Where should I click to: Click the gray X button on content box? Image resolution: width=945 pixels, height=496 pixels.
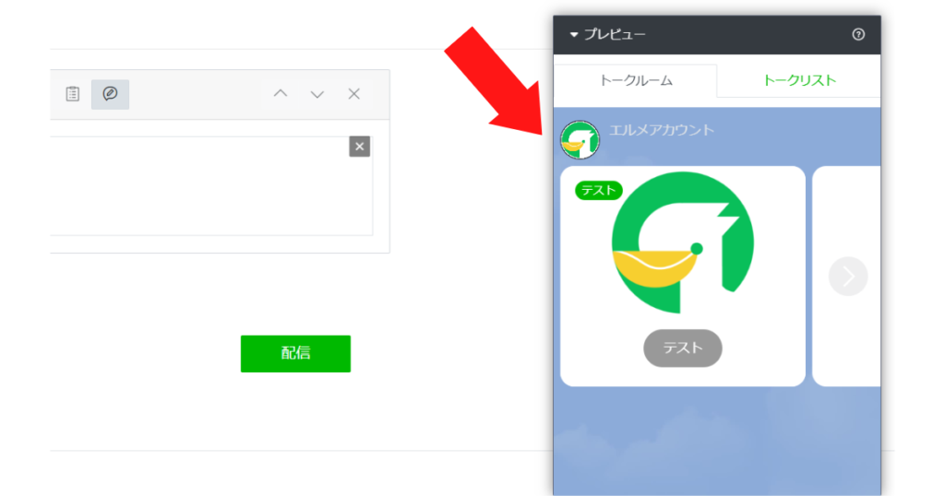click(359, 147)
